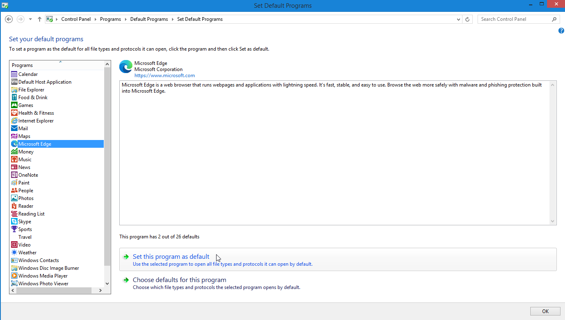
Task: Choose the Food & Drink app icon
Action: click(x=14, y=98)
